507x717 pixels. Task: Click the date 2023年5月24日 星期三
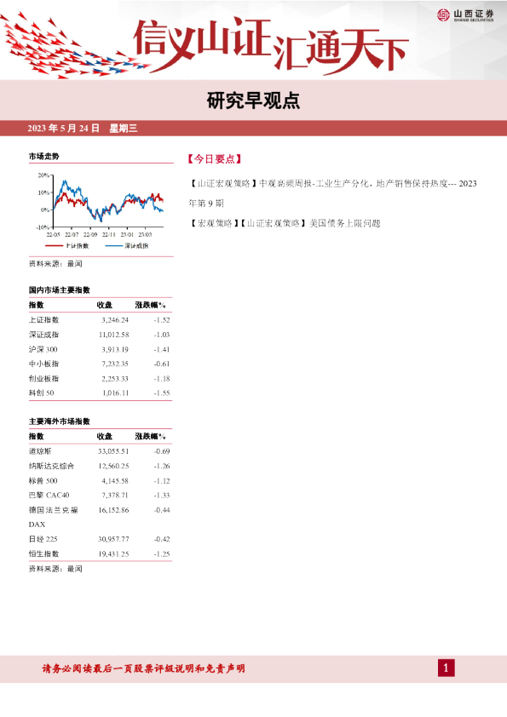[83, 129]
